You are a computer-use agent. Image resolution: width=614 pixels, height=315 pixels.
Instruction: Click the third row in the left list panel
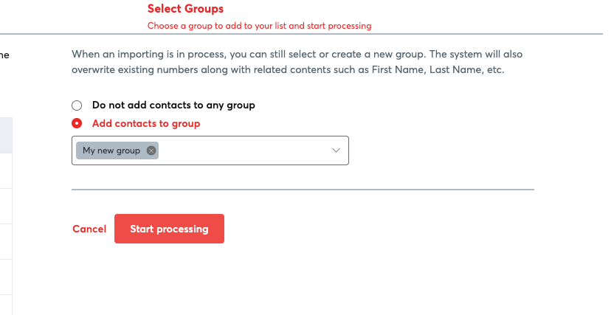[x=6, y=207]
